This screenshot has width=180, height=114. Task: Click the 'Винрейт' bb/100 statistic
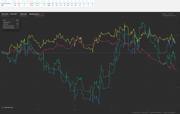coord(167,14)
